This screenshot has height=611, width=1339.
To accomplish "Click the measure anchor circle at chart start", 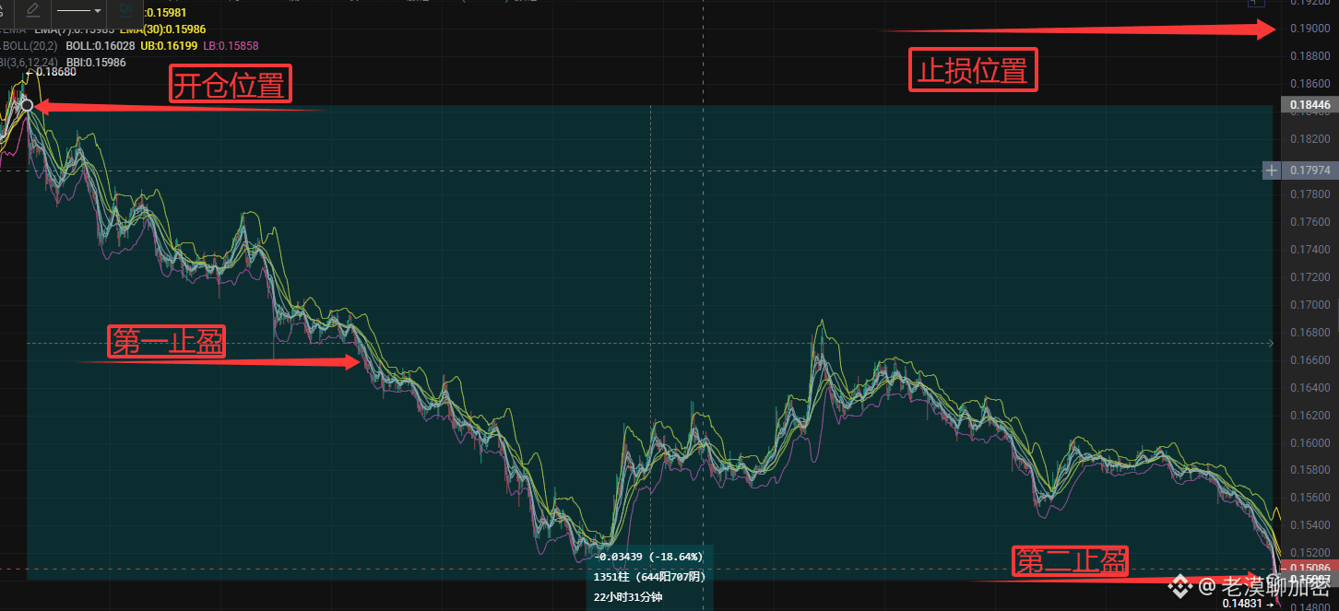I will pos(28,106).
